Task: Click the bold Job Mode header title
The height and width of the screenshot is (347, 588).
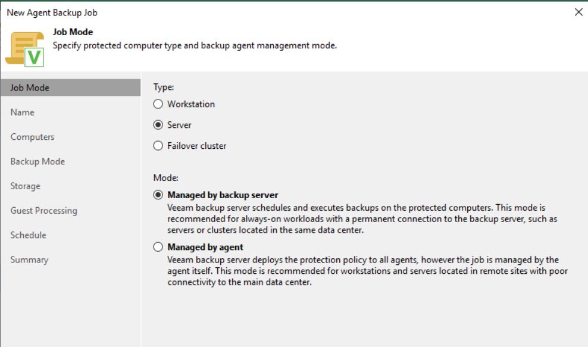Action: pos(73,32)
